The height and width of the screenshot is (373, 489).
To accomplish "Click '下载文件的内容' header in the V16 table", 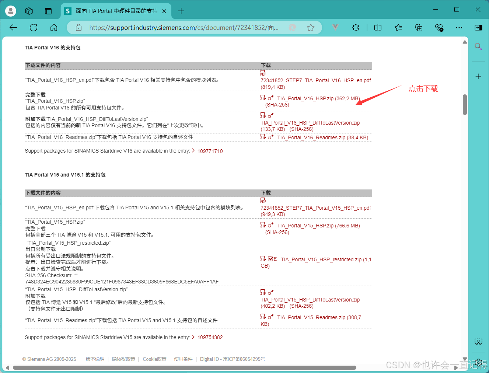I will click(x=43, y=65).
